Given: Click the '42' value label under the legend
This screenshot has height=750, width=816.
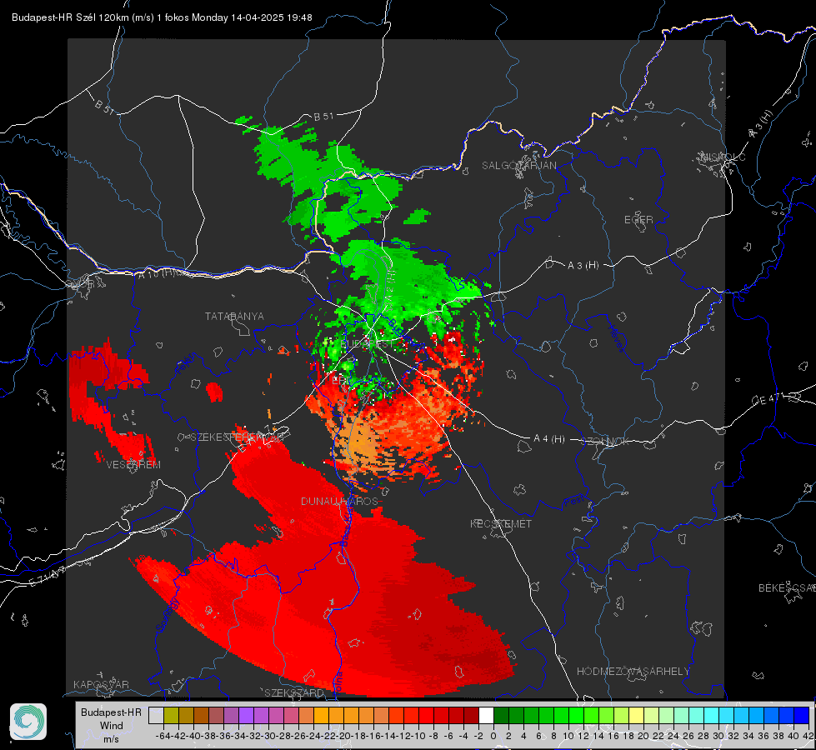Looking at the screenshot, I should point(808,736).
